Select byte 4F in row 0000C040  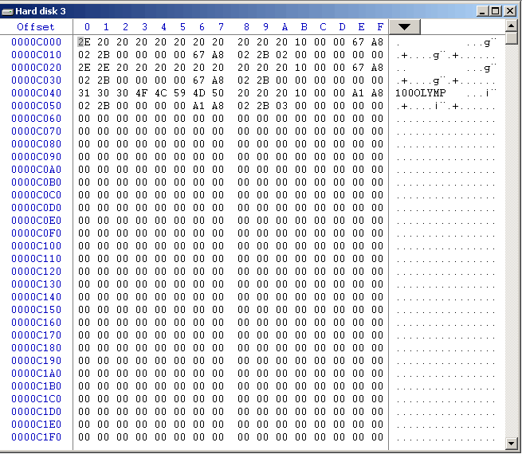pyautogui.click(x=142, y=93)
